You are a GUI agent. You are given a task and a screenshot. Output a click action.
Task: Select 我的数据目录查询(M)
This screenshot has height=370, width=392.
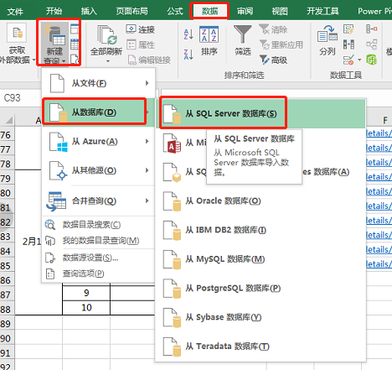tap(98, 241)
